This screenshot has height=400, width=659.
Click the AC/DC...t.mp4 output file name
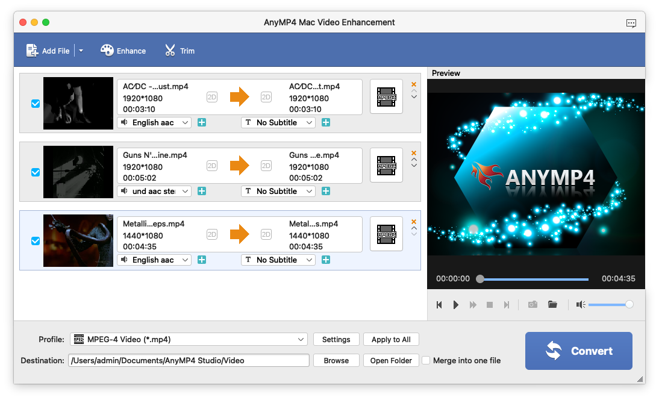pos(314,87)
